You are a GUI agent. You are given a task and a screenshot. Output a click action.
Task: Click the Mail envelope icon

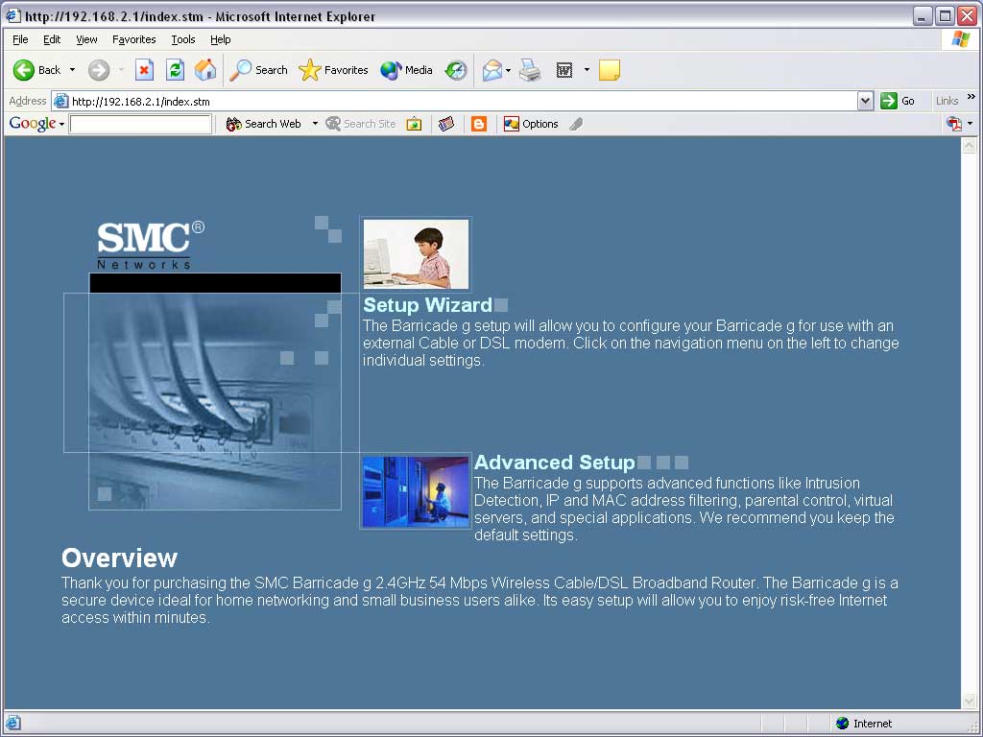[492, 70]
